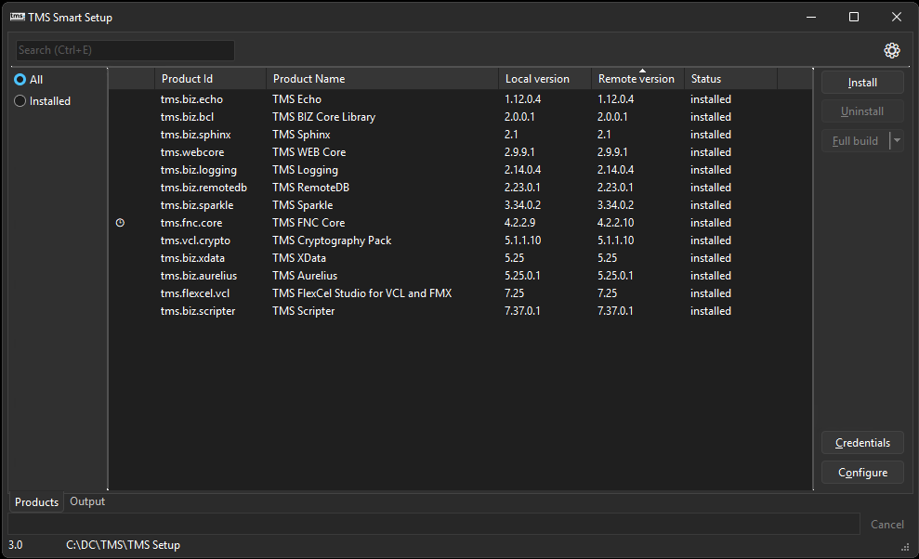Click the update clock icon beside tms.fnc.core

tap(120, 223)
